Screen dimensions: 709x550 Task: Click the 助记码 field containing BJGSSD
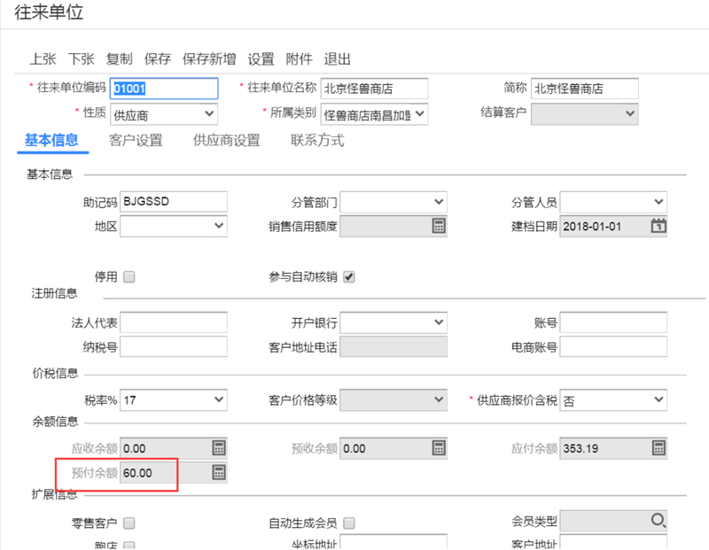(174, 202)
